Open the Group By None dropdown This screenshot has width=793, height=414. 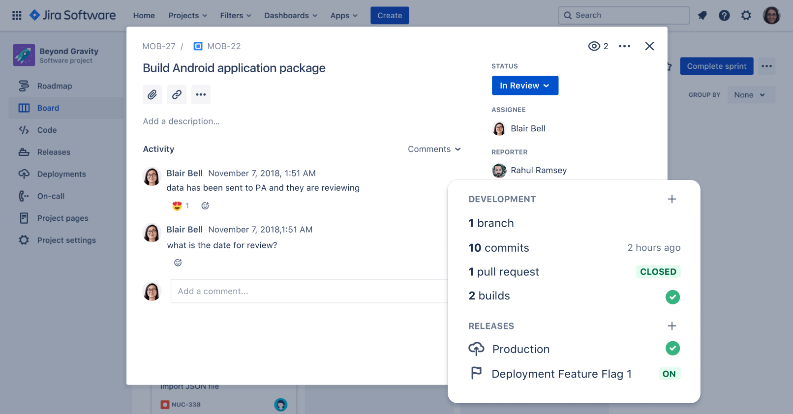click(x=750, y=95)
